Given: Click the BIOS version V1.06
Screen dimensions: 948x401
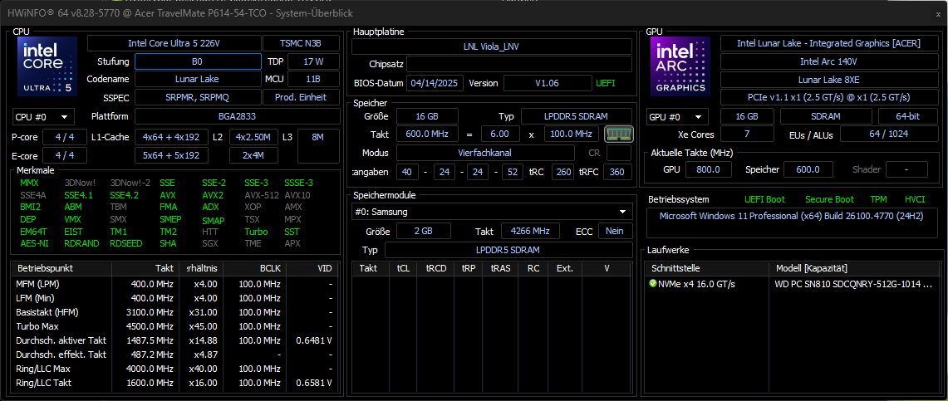Looking at the screenshot, I should click(548, 83).
